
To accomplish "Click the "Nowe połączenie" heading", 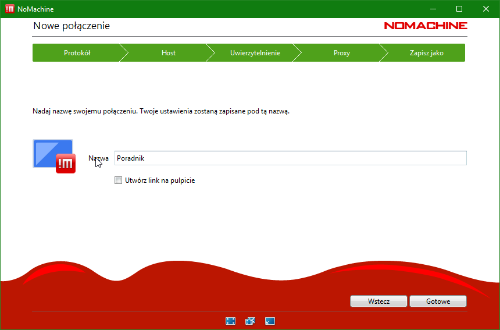I will coord(72,26).
